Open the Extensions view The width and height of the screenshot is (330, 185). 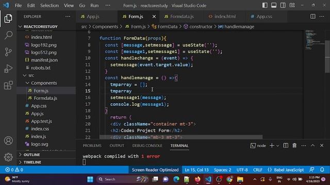tap(8, 85)
